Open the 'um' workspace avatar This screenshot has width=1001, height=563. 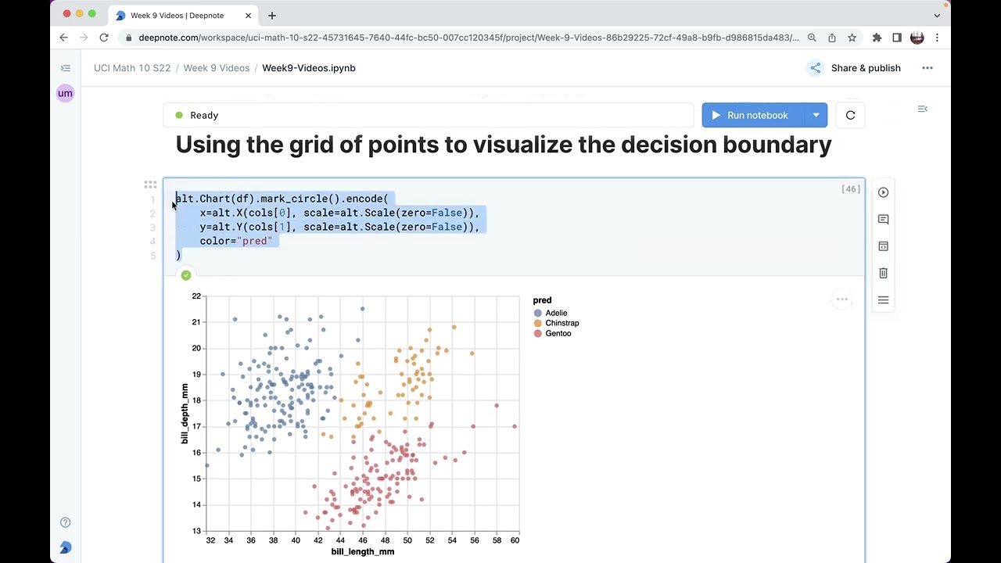pyautogui.click(x=66, y=93)
